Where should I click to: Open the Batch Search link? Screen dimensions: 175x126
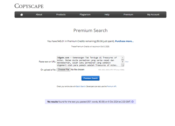coord(81,86)
